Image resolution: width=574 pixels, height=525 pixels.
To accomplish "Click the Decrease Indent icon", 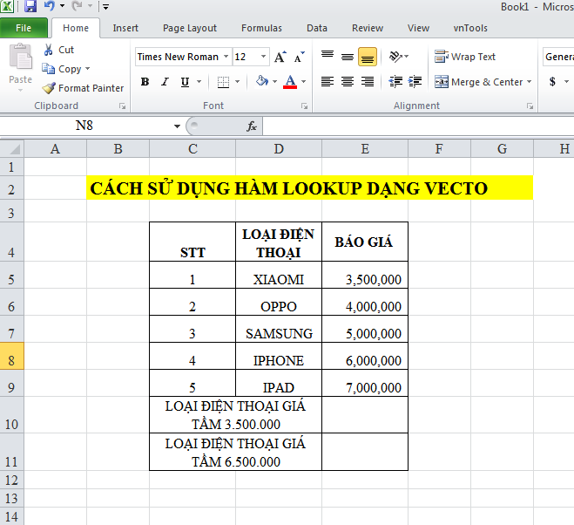I will click(395, 81).
